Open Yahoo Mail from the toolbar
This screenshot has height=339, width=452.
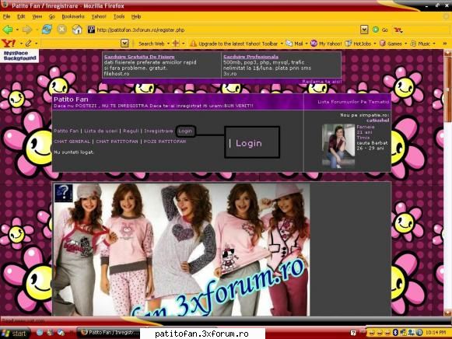(294, 44)
